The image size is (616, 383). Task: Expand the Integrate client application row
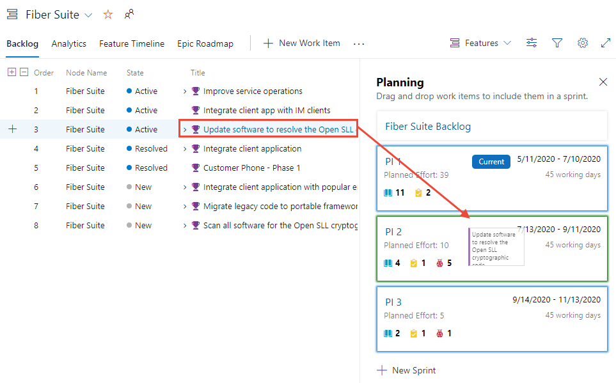click(x=185, y=149)
